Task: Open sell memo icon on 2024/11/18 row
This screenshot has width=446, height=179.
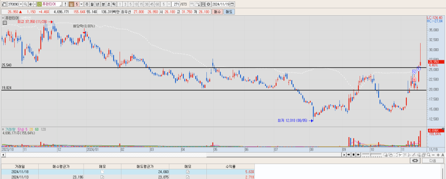Action: [188, 172]
